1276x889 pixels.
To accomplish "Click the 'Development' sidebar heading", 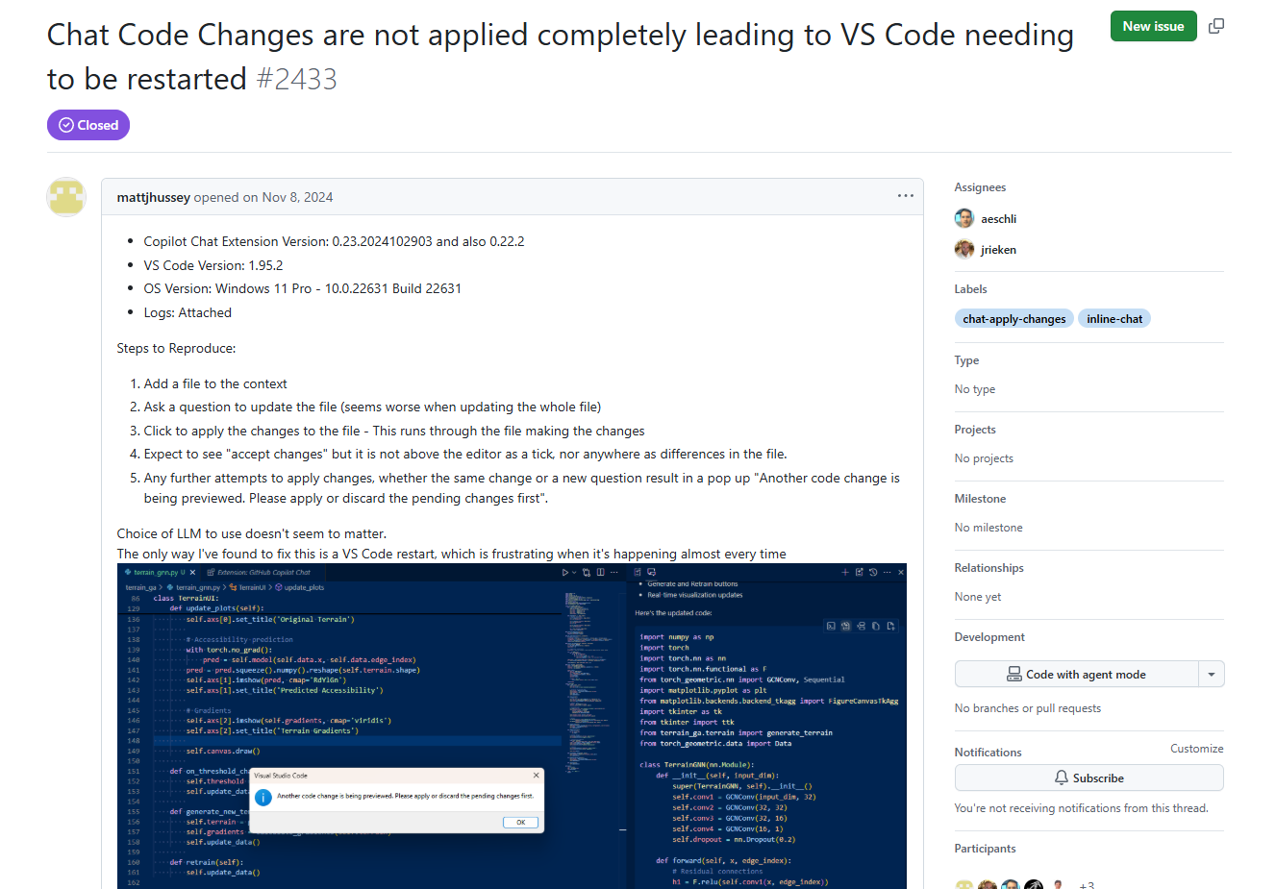I will point(989,637).
